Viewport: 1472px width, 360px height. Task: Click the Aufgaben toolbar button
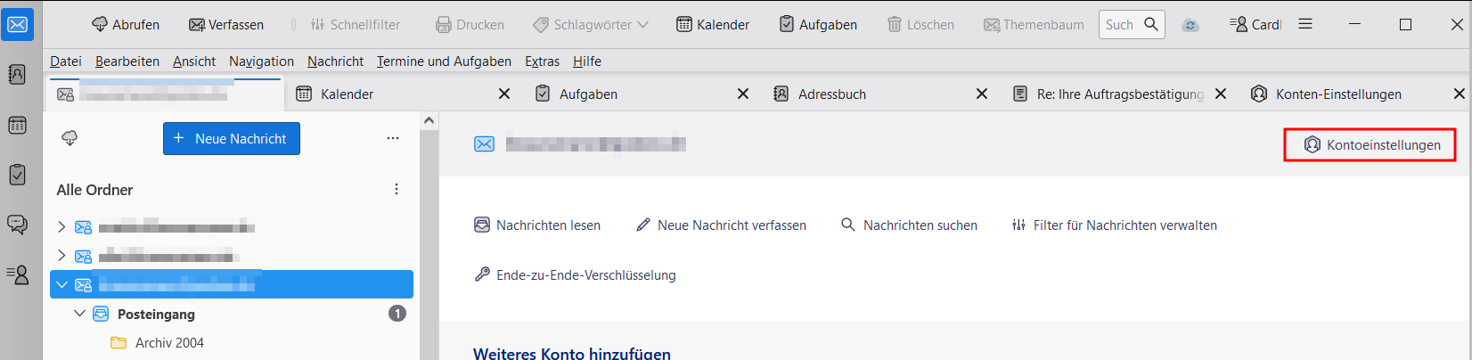(x=818, y=24)
